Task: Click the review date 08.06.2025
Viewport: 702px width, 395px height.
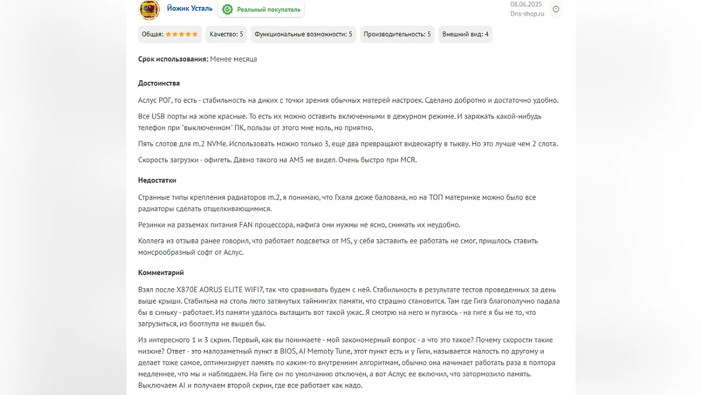Action: point(526,4)
